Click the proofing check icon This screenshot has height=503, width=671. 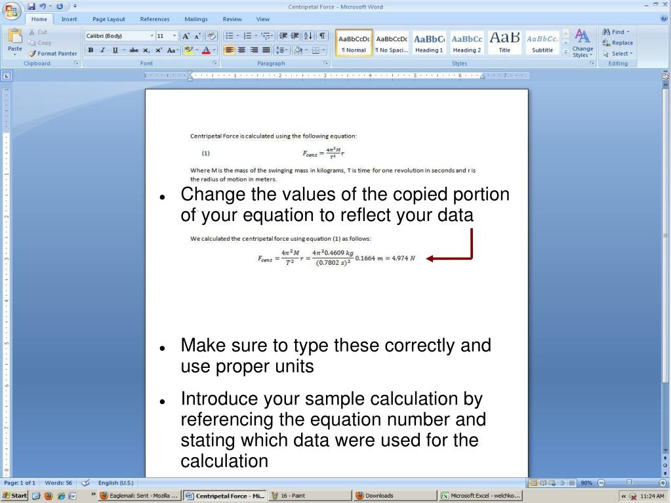coord(85,483)
